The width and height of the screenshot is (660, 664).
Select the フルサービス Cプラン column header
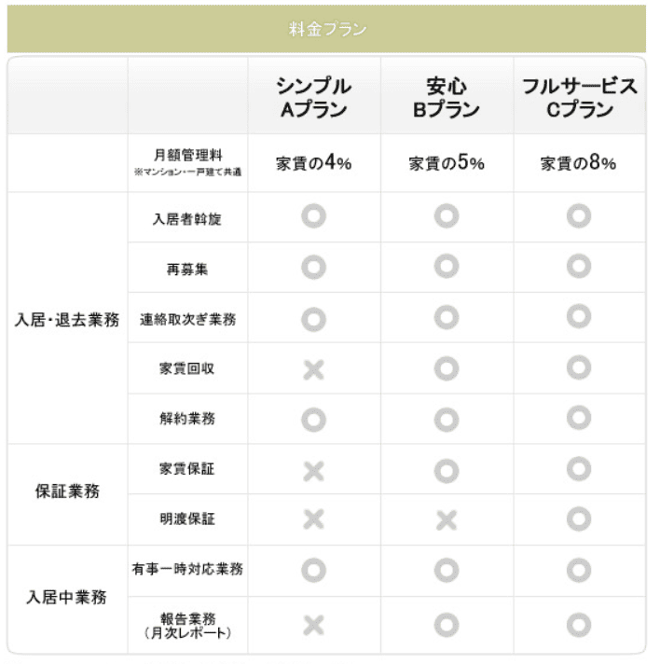pyautogui.click(x=579, y=97)
